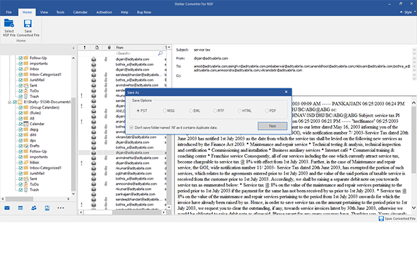Open the Style dropdown in top right

coord(405,12)
